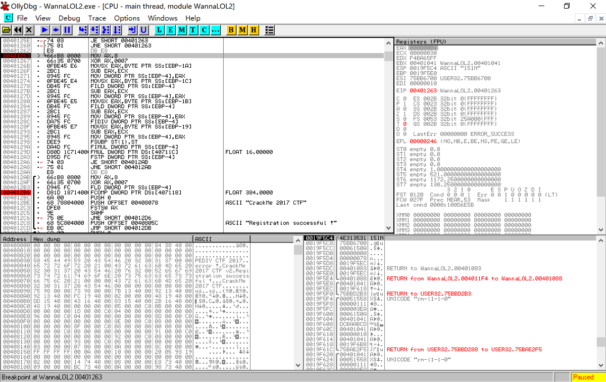
Task: Select the FSUBP ST(1),ST instruction line
Action: (x=192, y=141)
